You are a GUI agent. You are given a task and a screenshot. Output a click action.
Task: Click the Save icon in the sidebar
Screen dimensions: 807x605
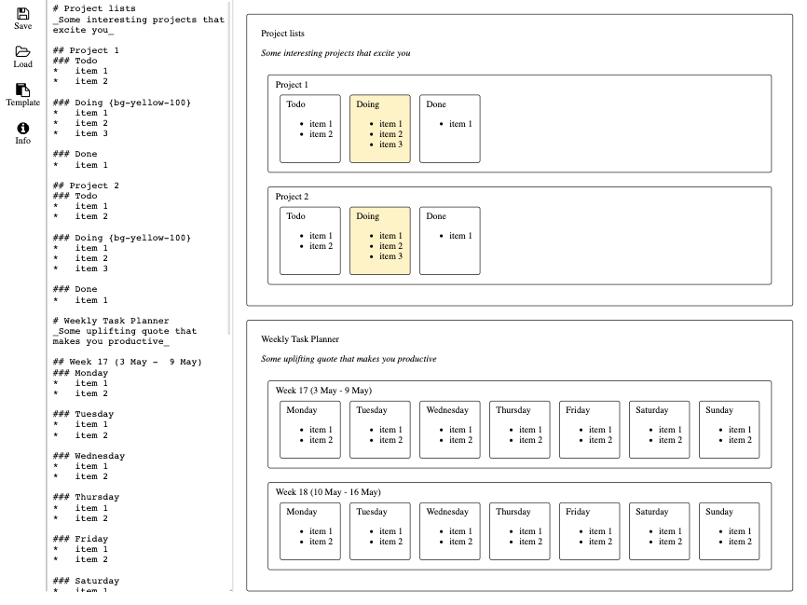point(22,14)
